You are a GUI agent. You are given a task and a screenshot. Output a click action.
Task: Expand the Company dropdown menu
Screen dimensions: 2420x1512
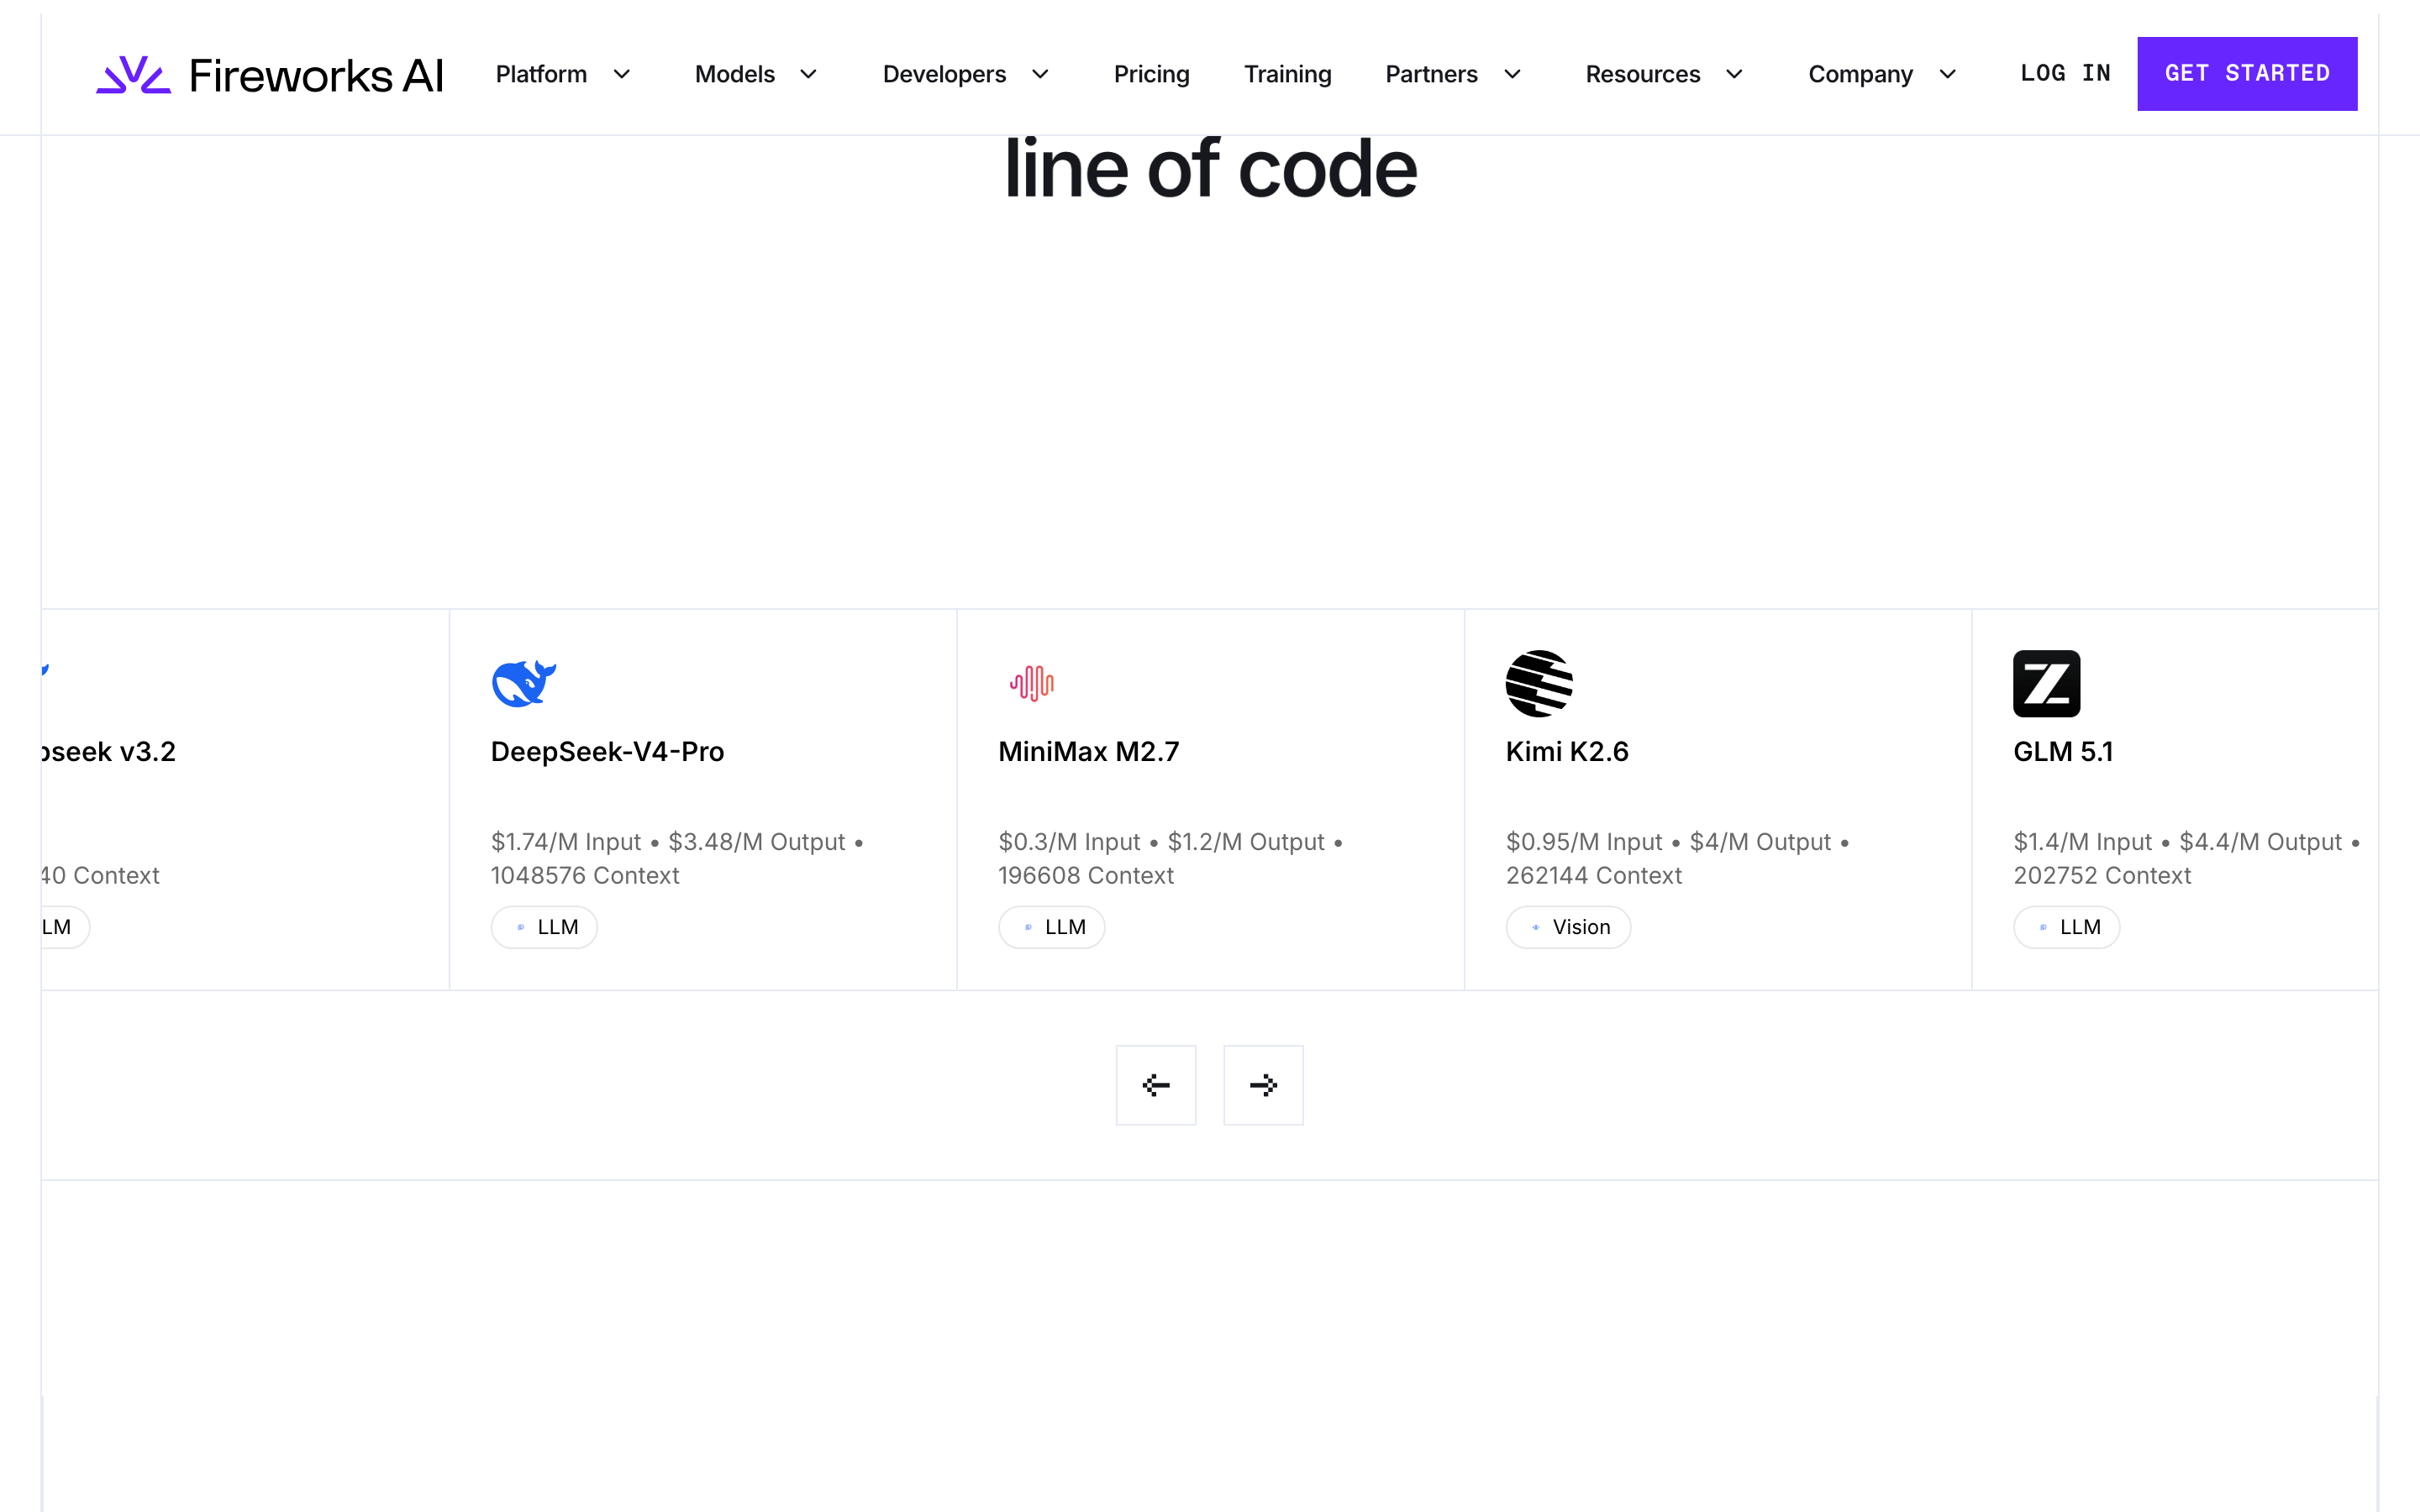tap(1883, 74)
